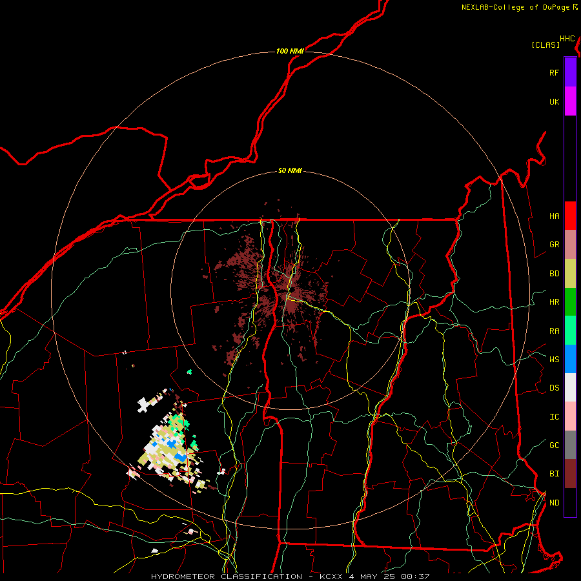Click the HR legend label

[554, 302]
